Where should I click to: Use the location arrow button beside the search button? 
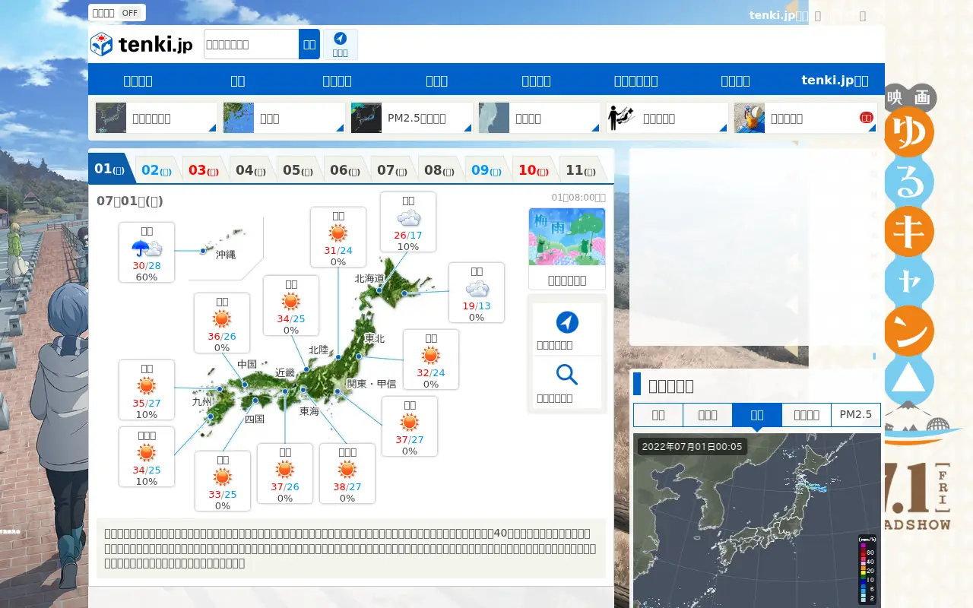tap(340, 44)
